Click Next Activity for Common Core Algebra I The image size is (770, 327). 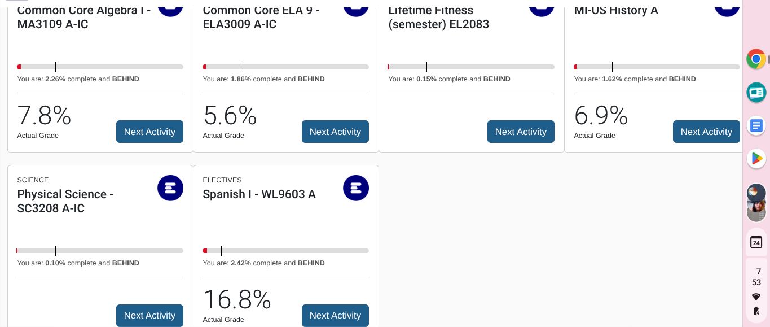[149, 132]
